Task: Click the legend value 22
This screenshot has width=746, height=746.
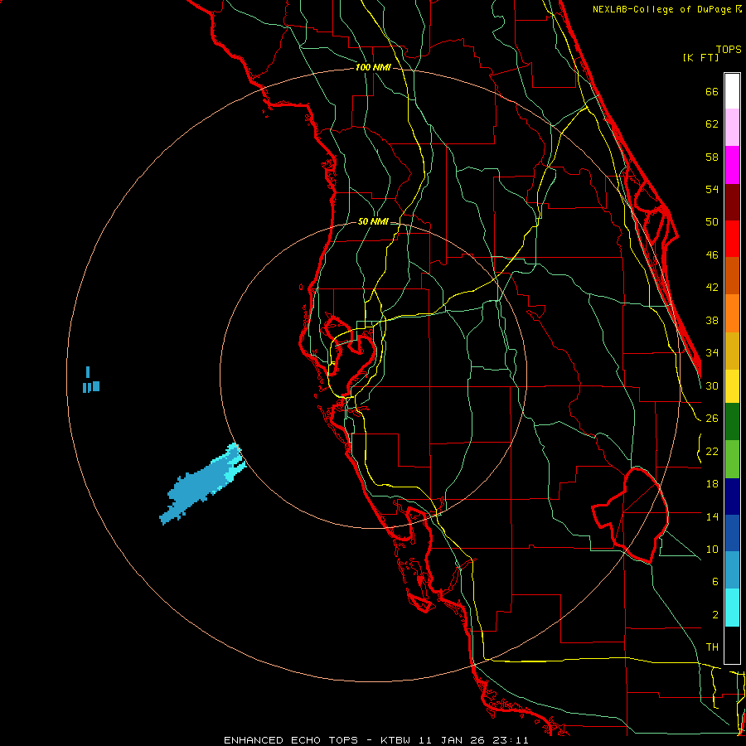Action: click(712, 451)
